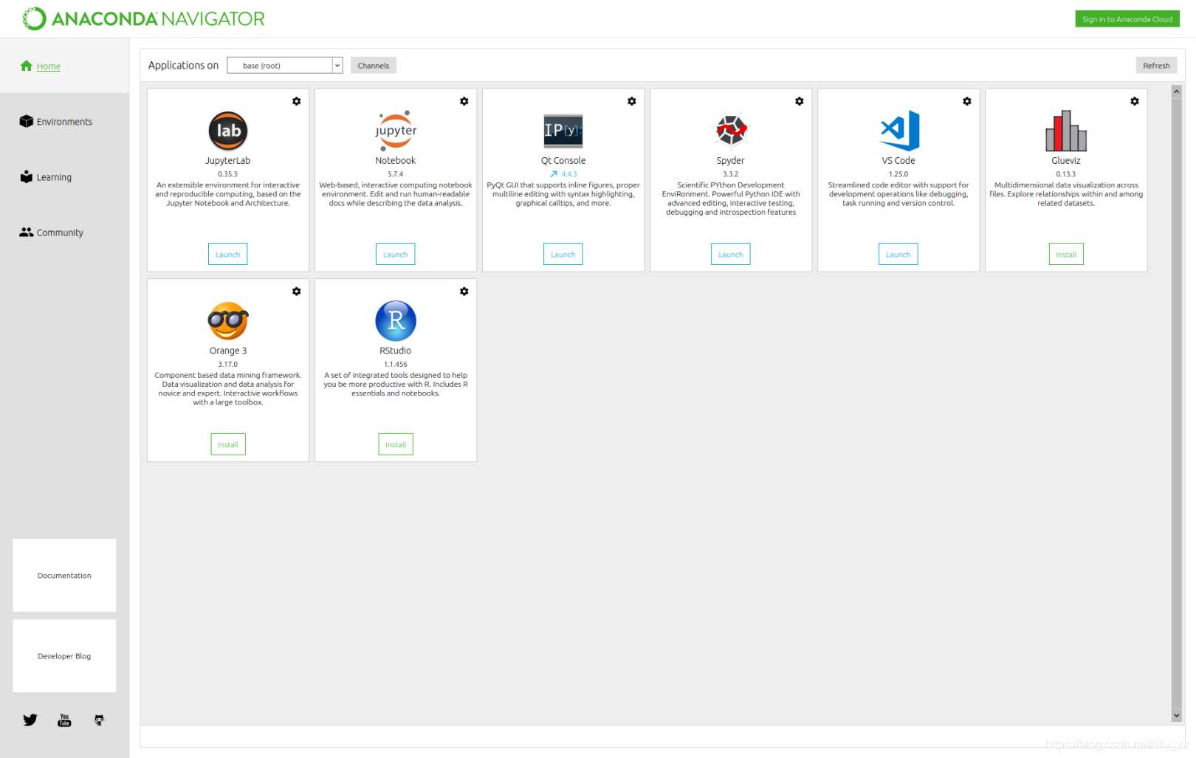Click the VS Code app icon

point(899,131)
